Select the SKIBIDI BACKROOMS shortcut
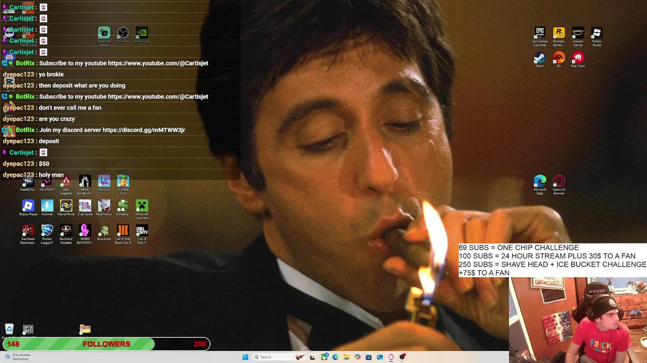This screenshot has height=363, width=647. point(85,234)
